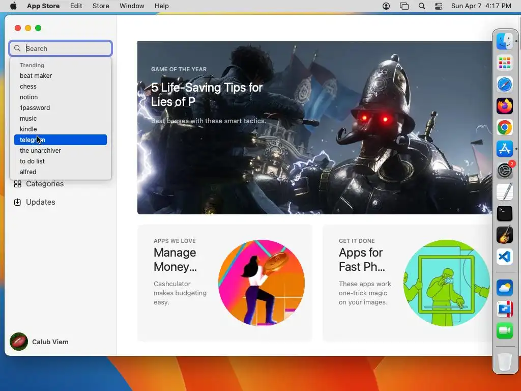Click the account avatar picture
Image resolution: width=521 pixels, height=391 pixels.
click(19, 342)
